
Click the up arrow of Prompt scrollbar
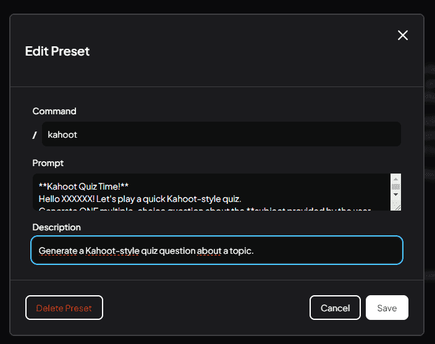[396, 178]
